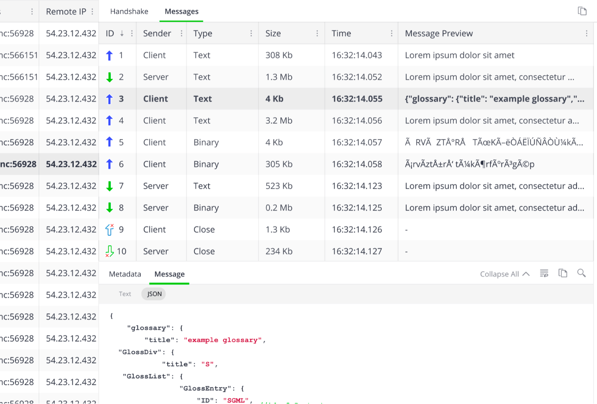Click the Remote IP column header

coord(66,12)
